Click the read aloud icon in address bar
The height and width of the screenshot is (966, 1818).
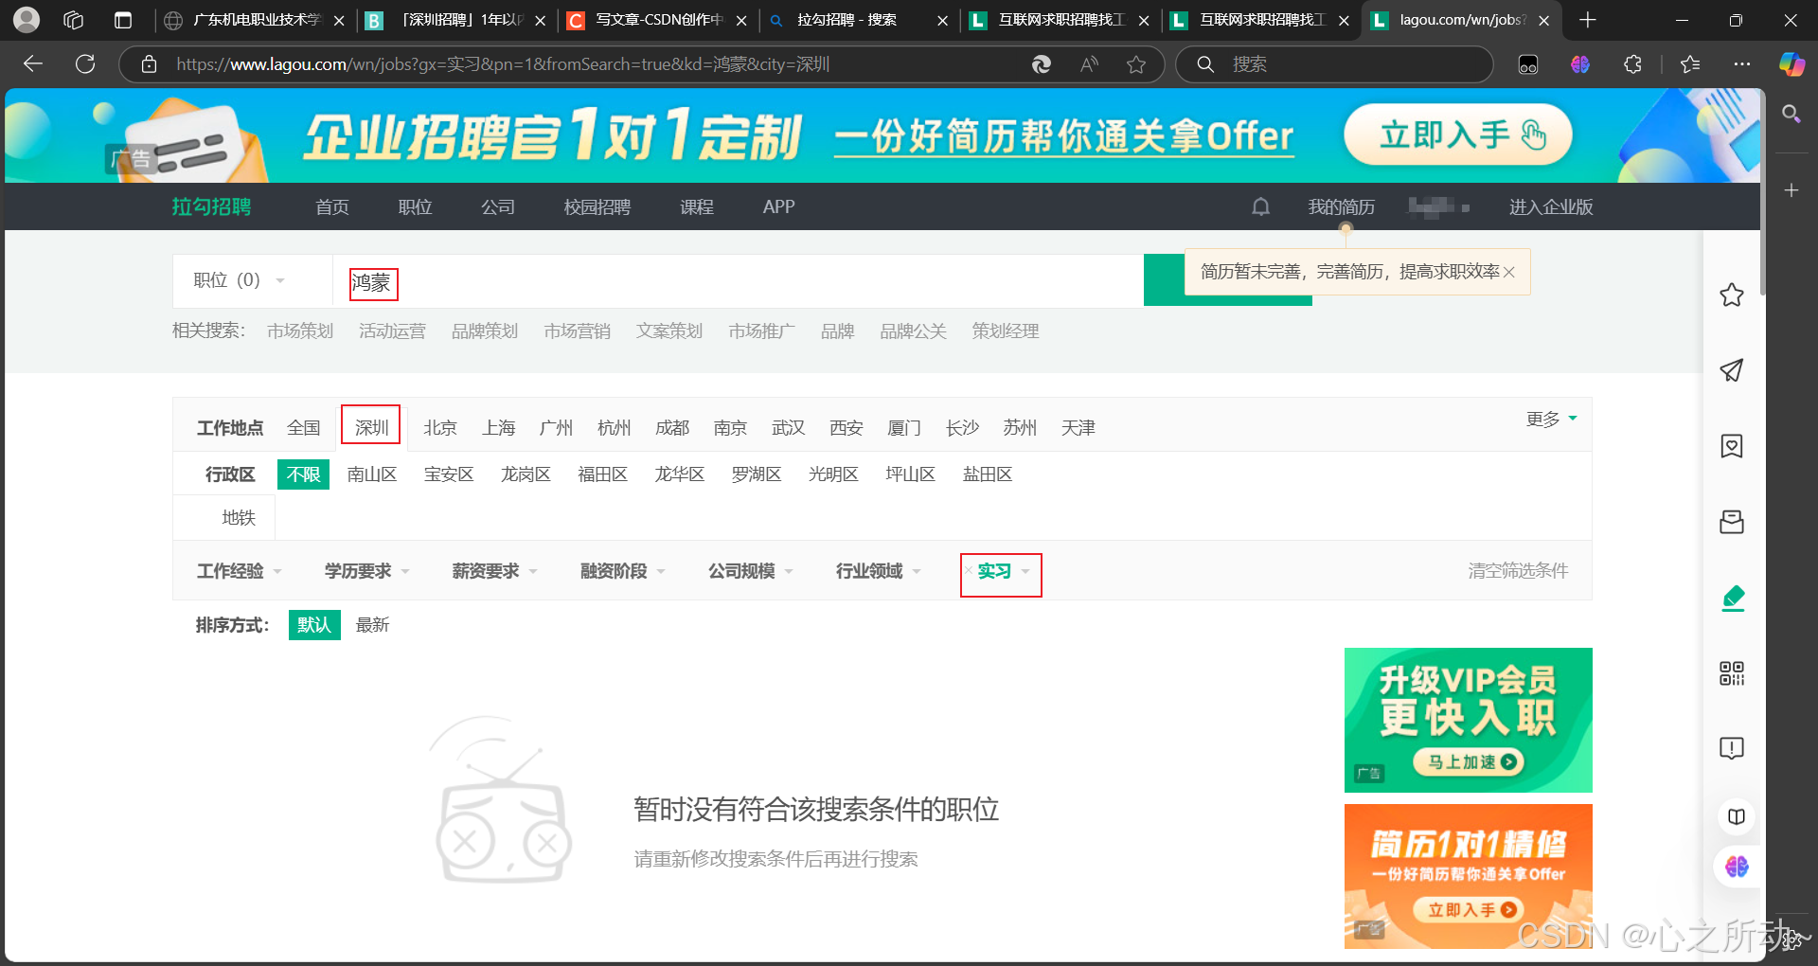point(1090,64)
